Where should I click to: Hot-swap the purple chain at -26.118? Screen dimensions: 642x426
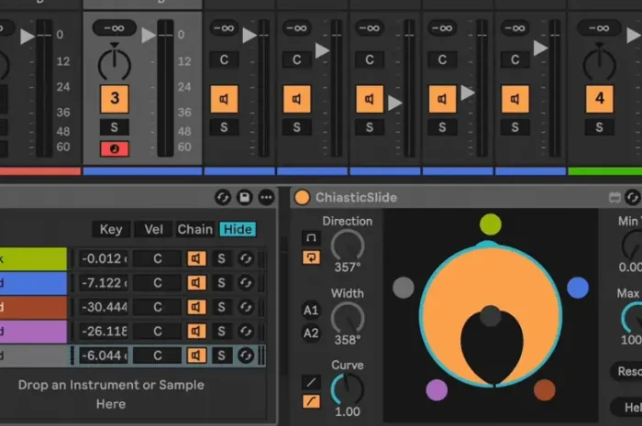tap(246, 331)
